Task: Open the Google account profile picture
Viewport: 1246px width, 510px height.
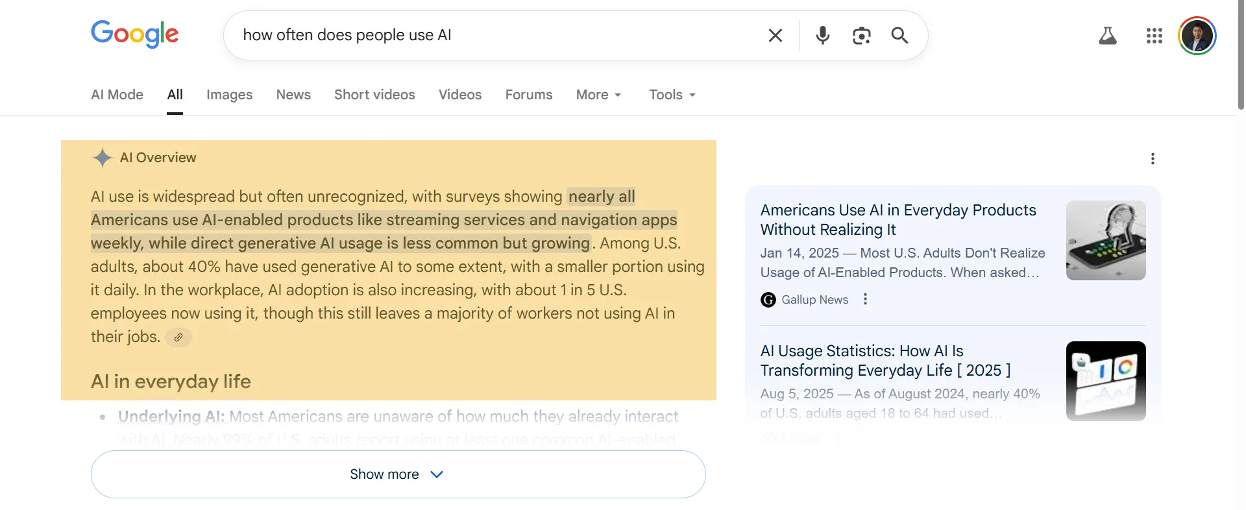Action: point(1197,36)
